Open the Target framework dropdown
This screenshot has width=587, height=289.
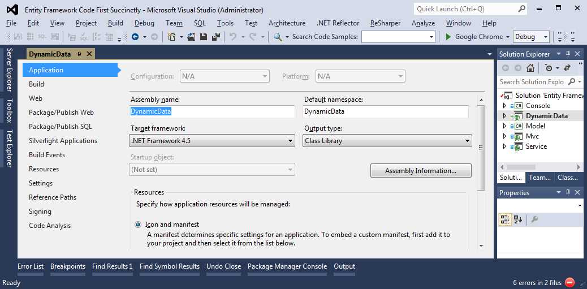tap(290, 141)
